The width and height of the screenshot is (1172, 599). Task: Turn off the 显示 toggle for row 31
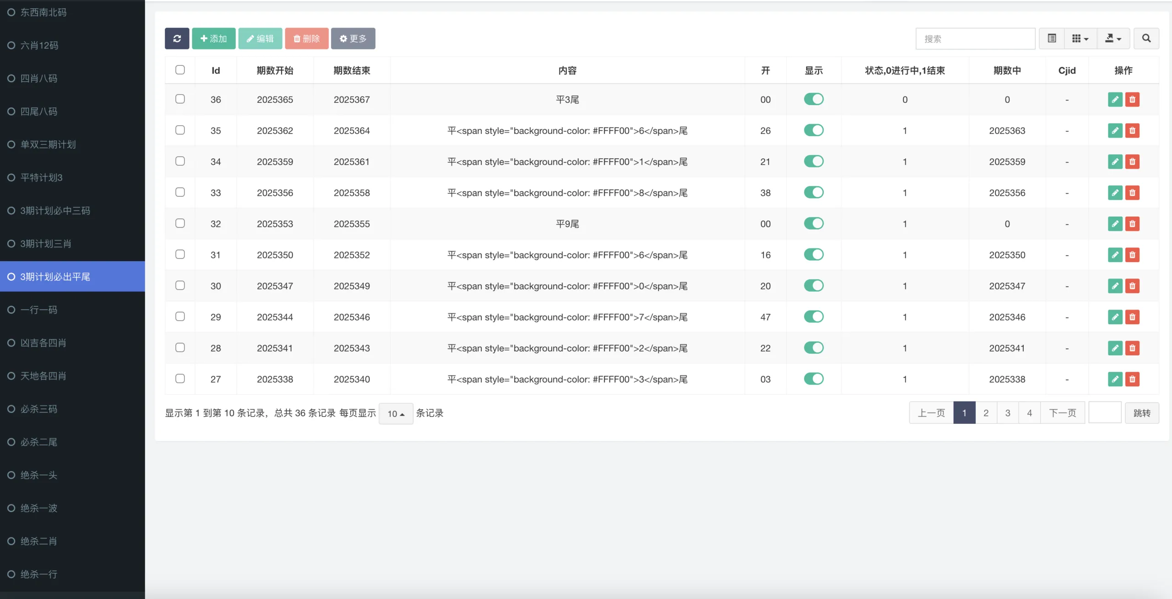[814, 255]
